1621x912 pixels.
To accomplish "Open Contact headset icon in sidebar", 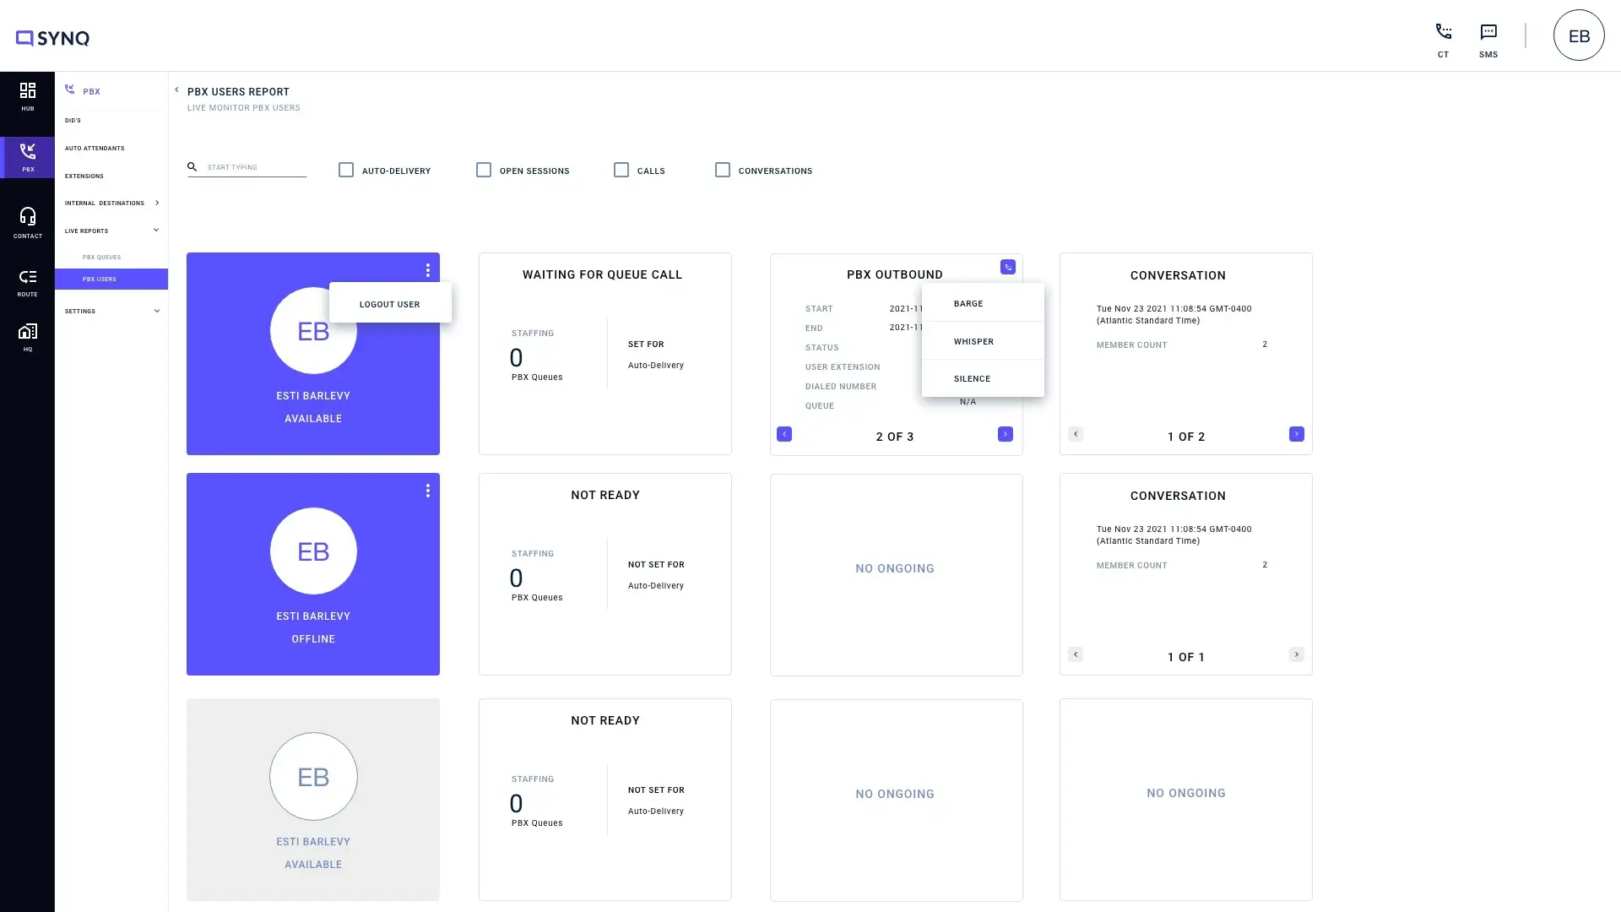I will click(x=28, y=223).
